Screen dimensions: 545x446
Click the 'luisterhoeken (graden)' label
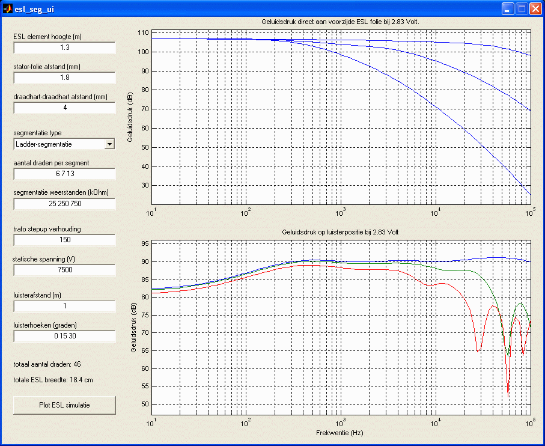point(45,325)
